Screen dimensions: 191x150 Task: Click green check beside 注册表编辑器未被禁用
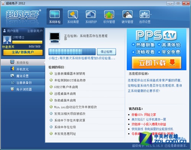pos(51,73)
